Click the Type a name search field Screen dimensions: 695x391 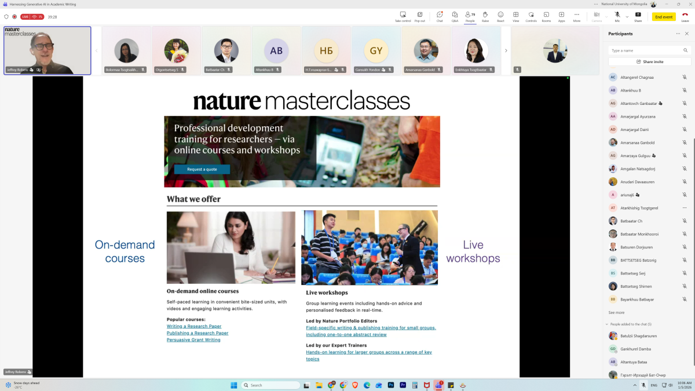(x=649, y=50)
